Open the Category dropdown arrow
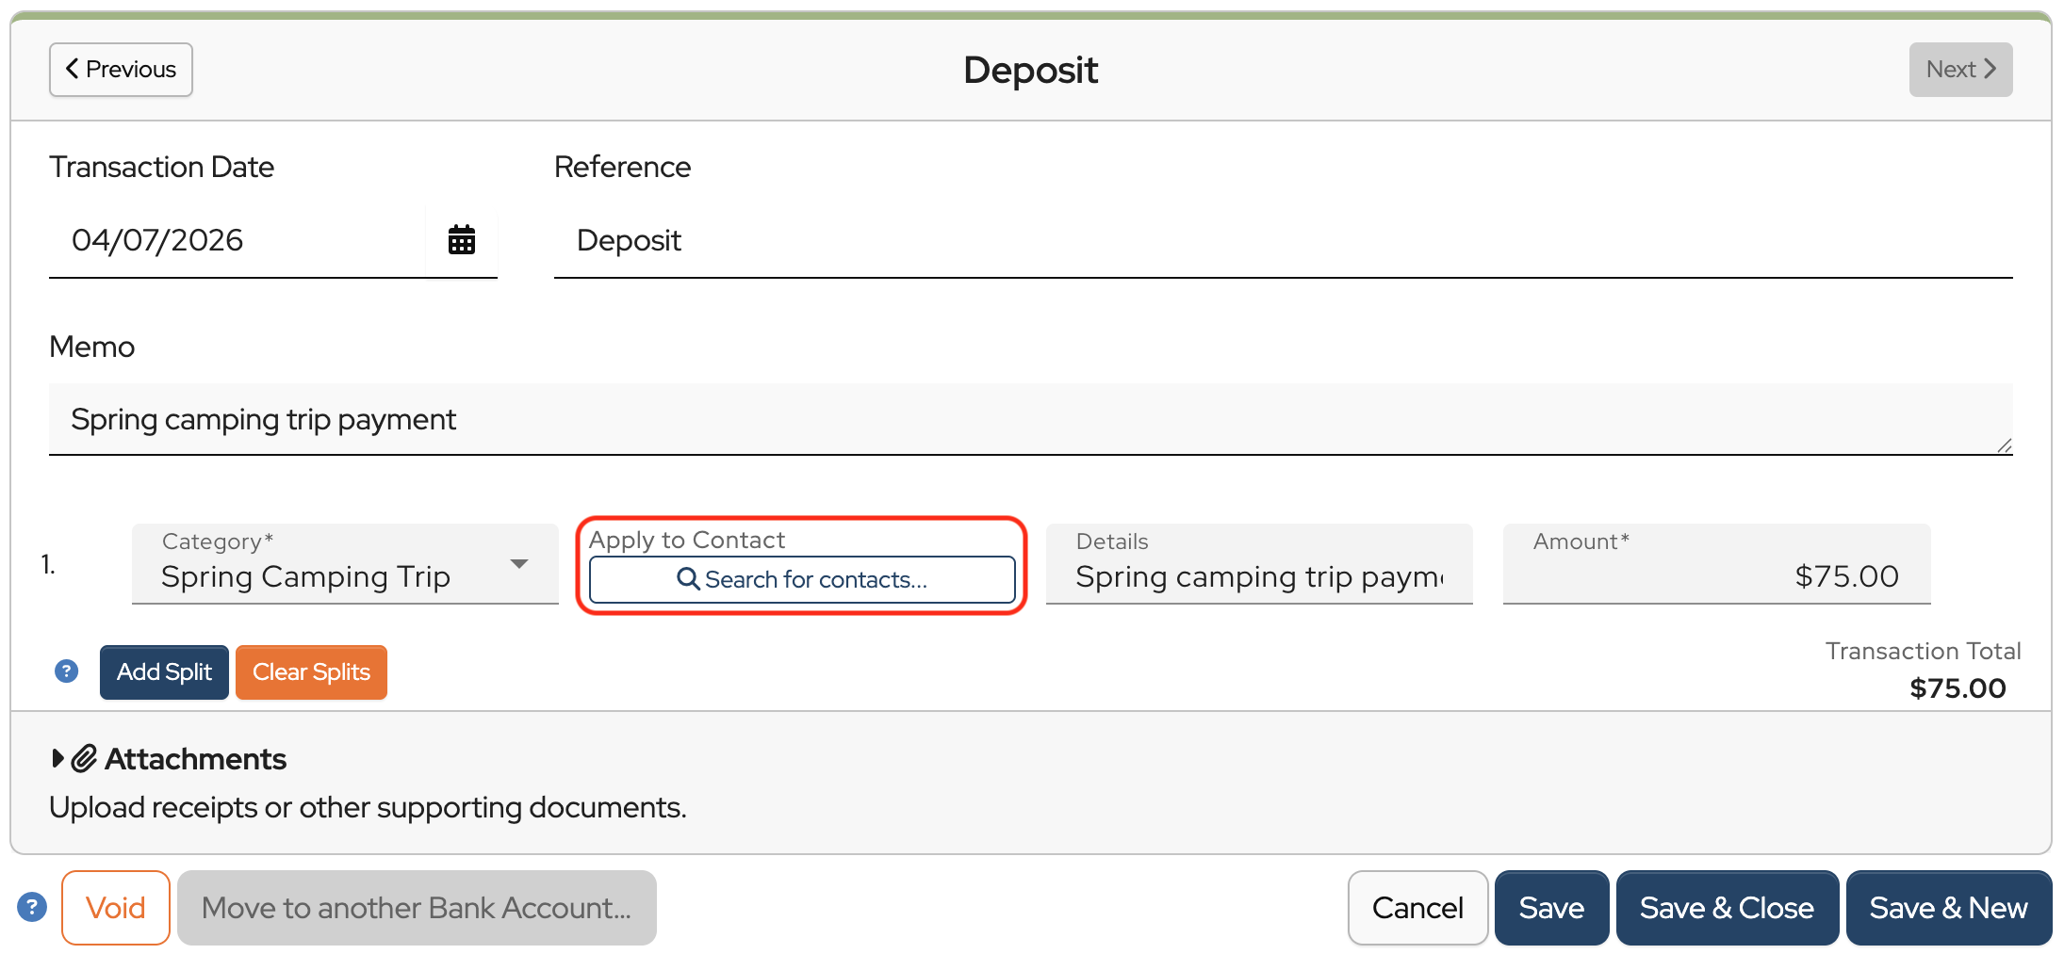This screenshot has width=2064, height=970. (518, 564)
